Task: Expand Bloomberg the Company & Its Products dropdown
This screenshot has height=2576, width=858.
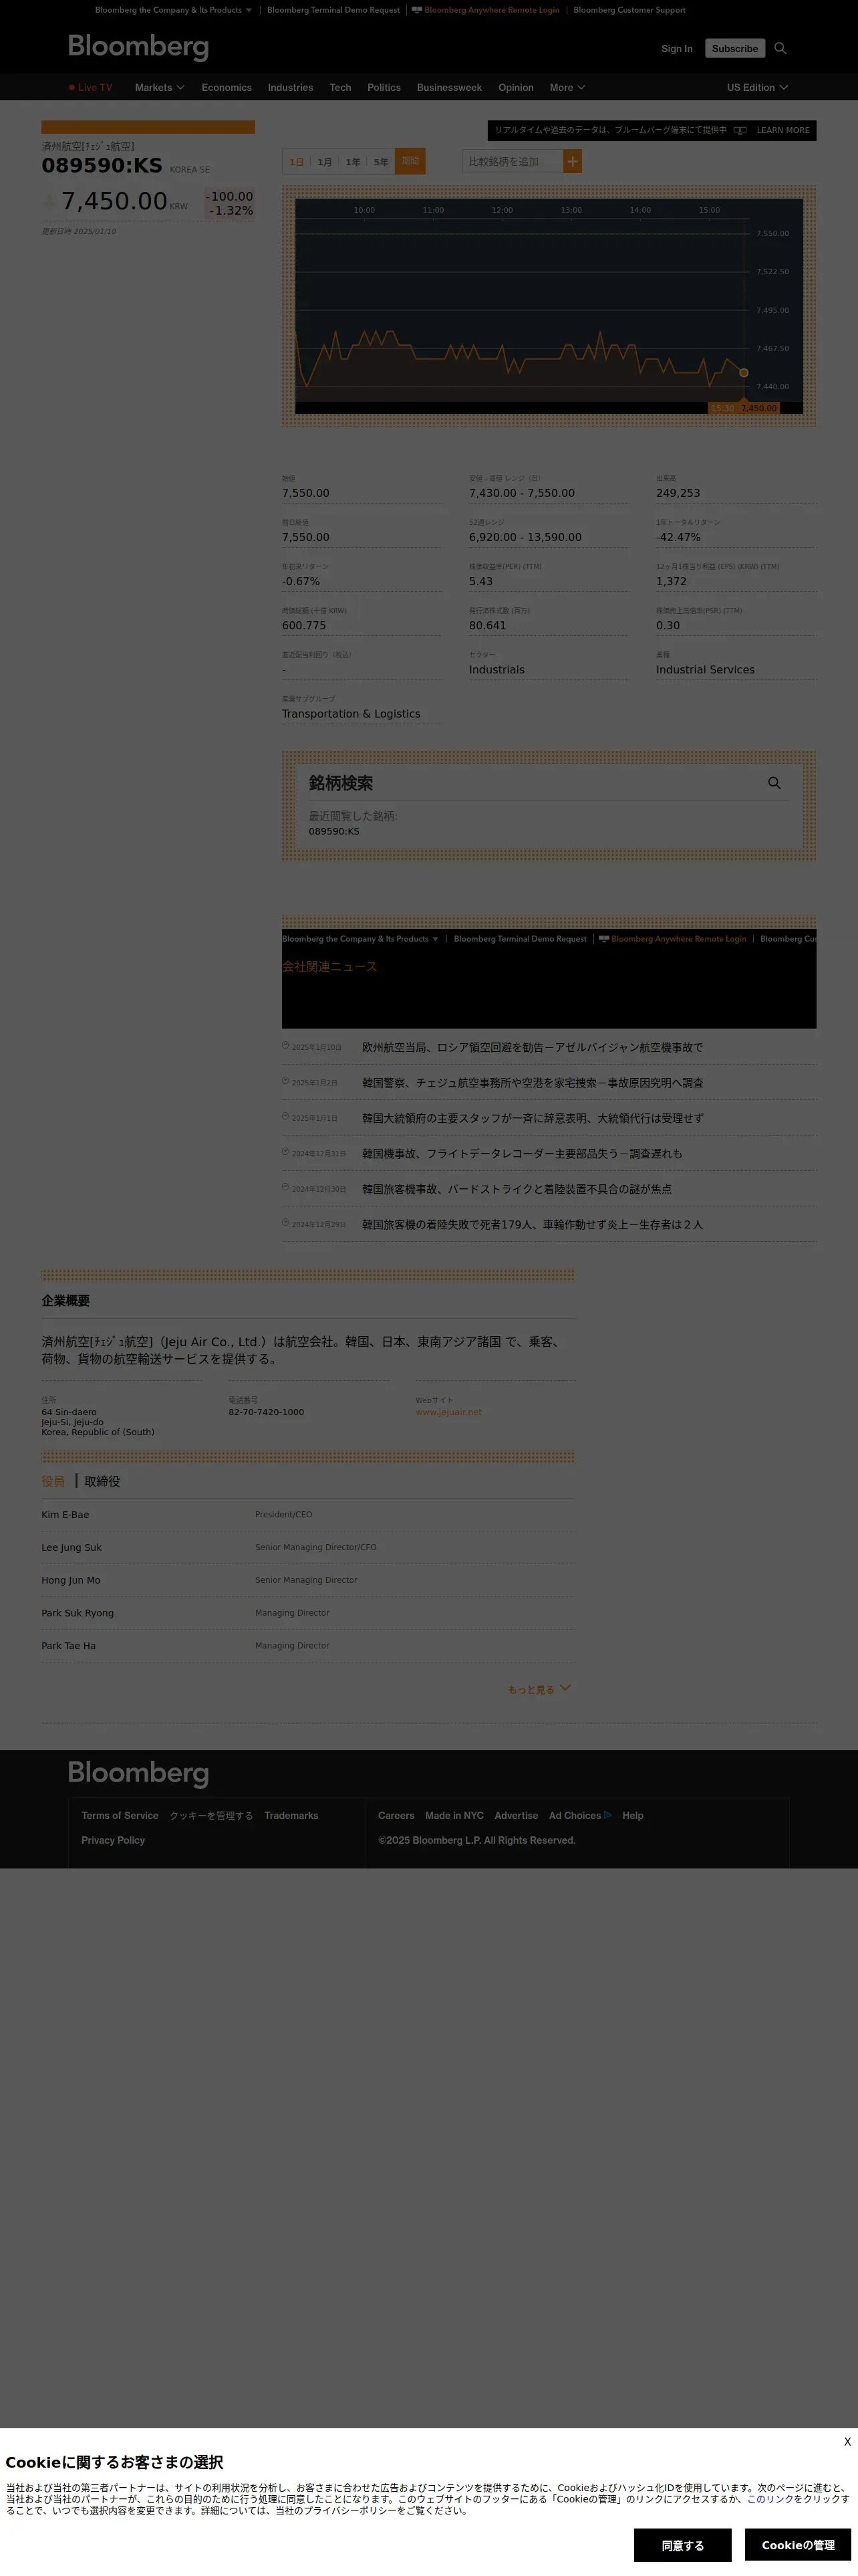Action: tap(173, 10)
